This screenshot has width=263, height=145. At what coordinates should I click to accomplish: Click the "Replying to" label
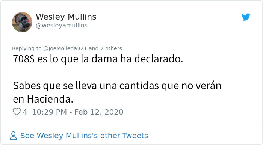[x=27, y=48]
